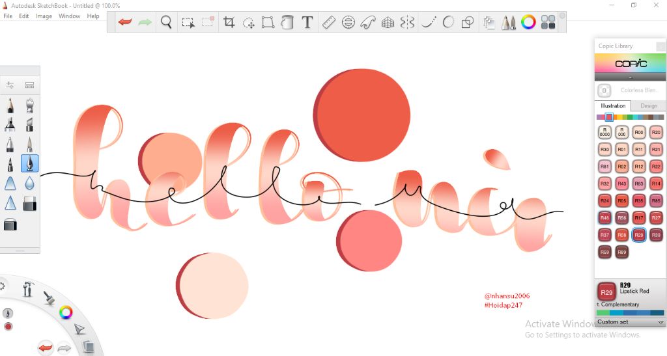This screenshot has height=356, width=667.
Task: Choose Copic swatch R0000
Action: coord(604,133)
